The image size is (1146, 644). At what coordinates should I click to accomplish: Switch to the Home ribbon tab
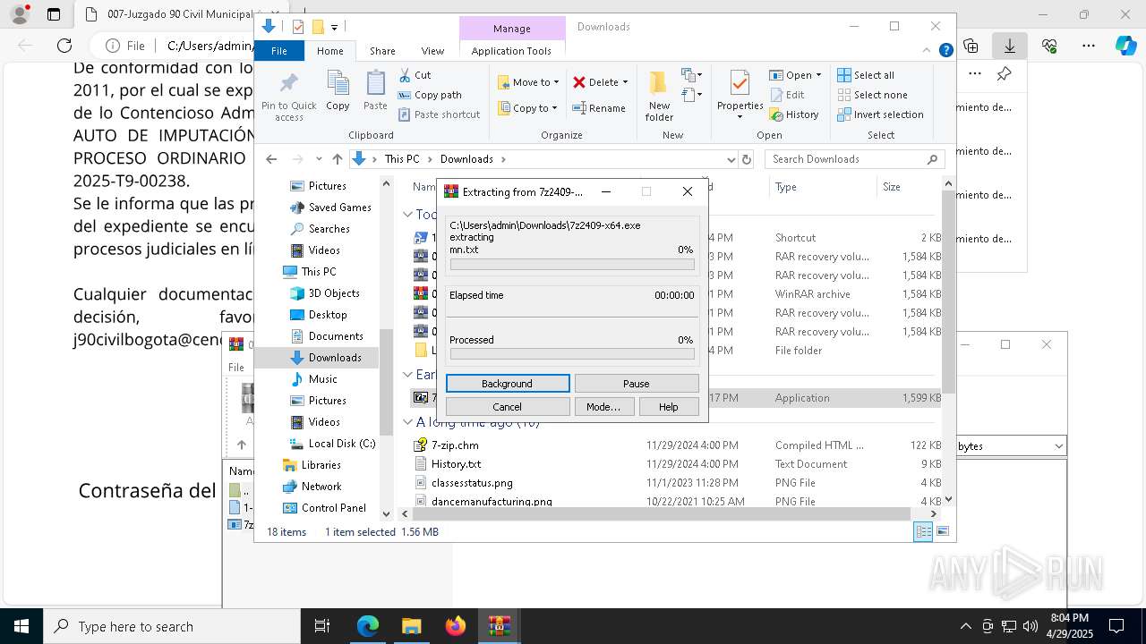coord(329,51)
